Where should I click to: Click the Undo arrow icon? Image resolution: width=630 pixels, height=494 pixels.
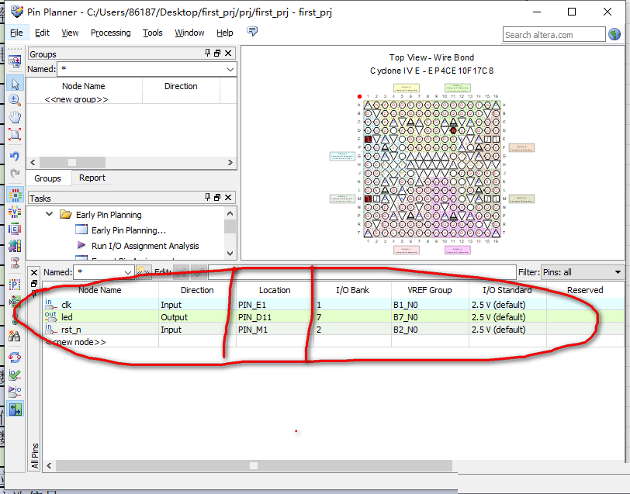pyautogui.click(x=15, y=156)
